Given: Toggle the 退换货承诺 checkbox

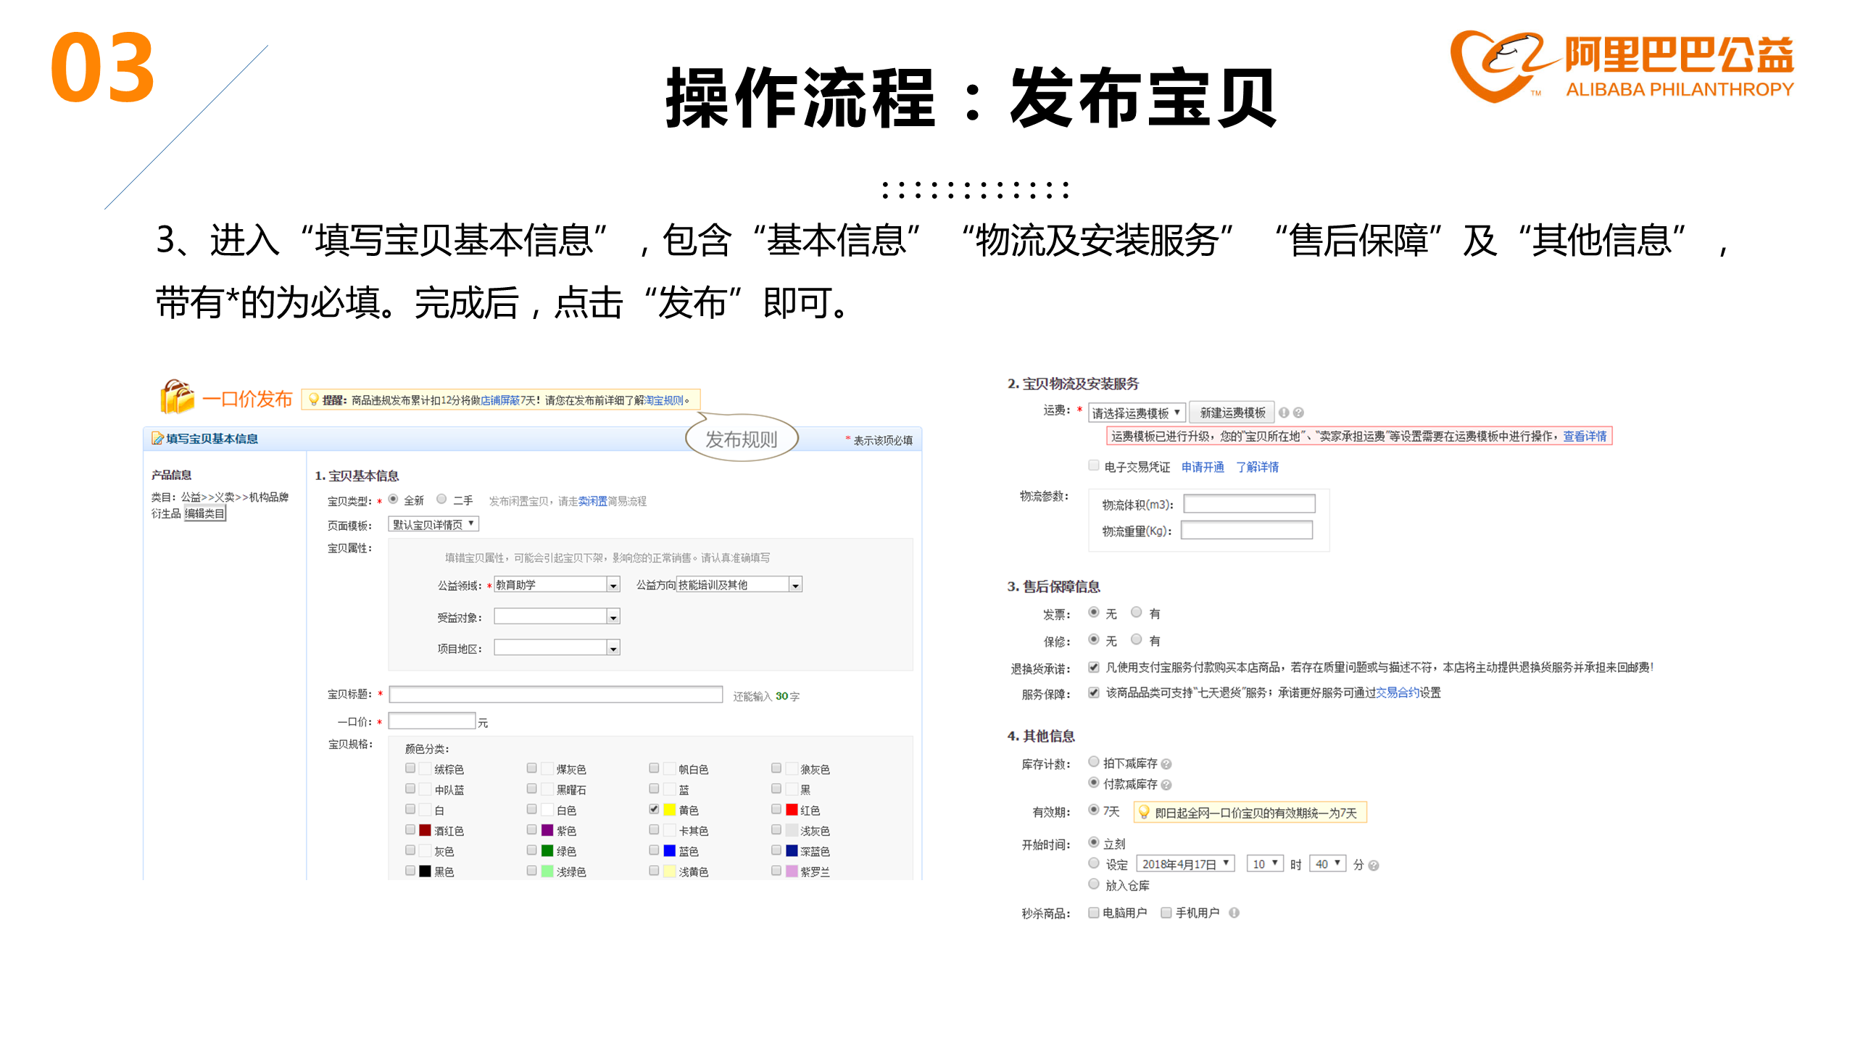Looking at the screenshot, I should click(1094, 667).
